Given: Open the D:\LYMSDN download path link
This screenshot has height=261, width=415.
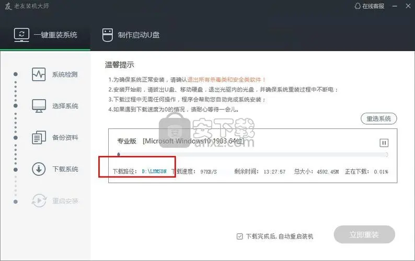Looking at the screenshot, I should (x=154, y=172).
